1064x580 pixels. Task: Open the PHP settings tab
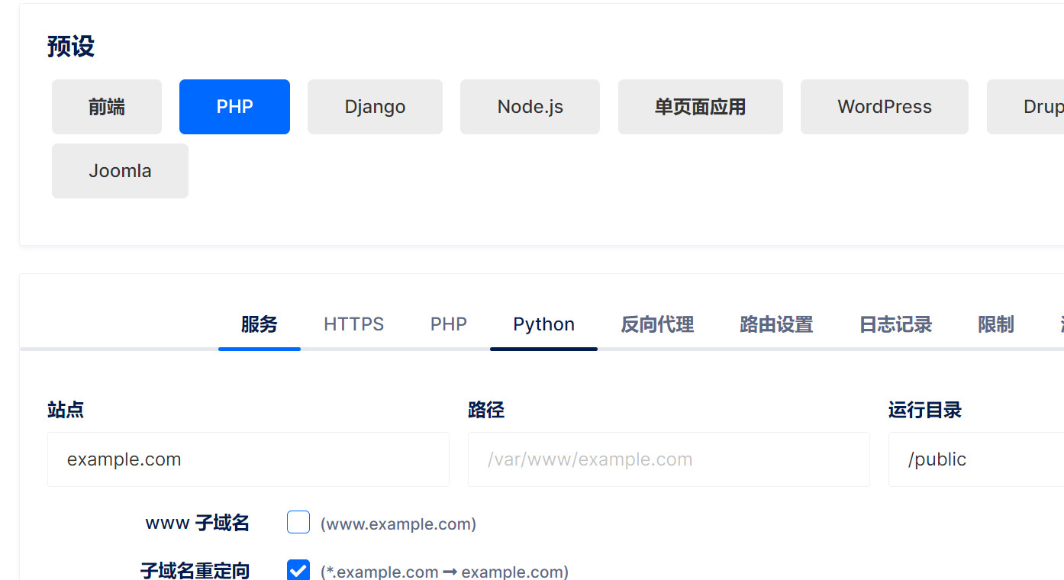(448, 324)
